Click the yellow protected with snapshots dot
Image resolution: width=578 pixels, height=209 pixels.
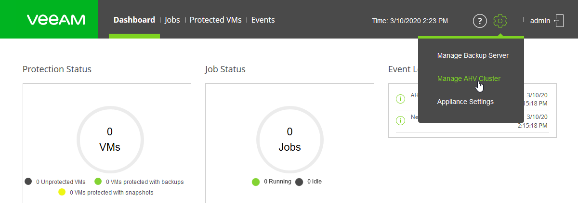(62, 192)
